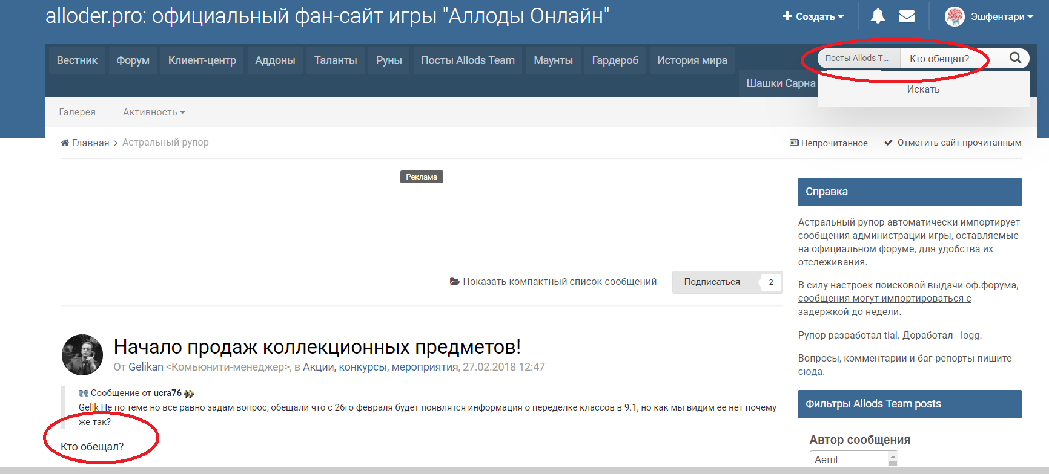1049x474 pixels.
Task: Click the Справка panel header
Action: click(x=910, y=192)
